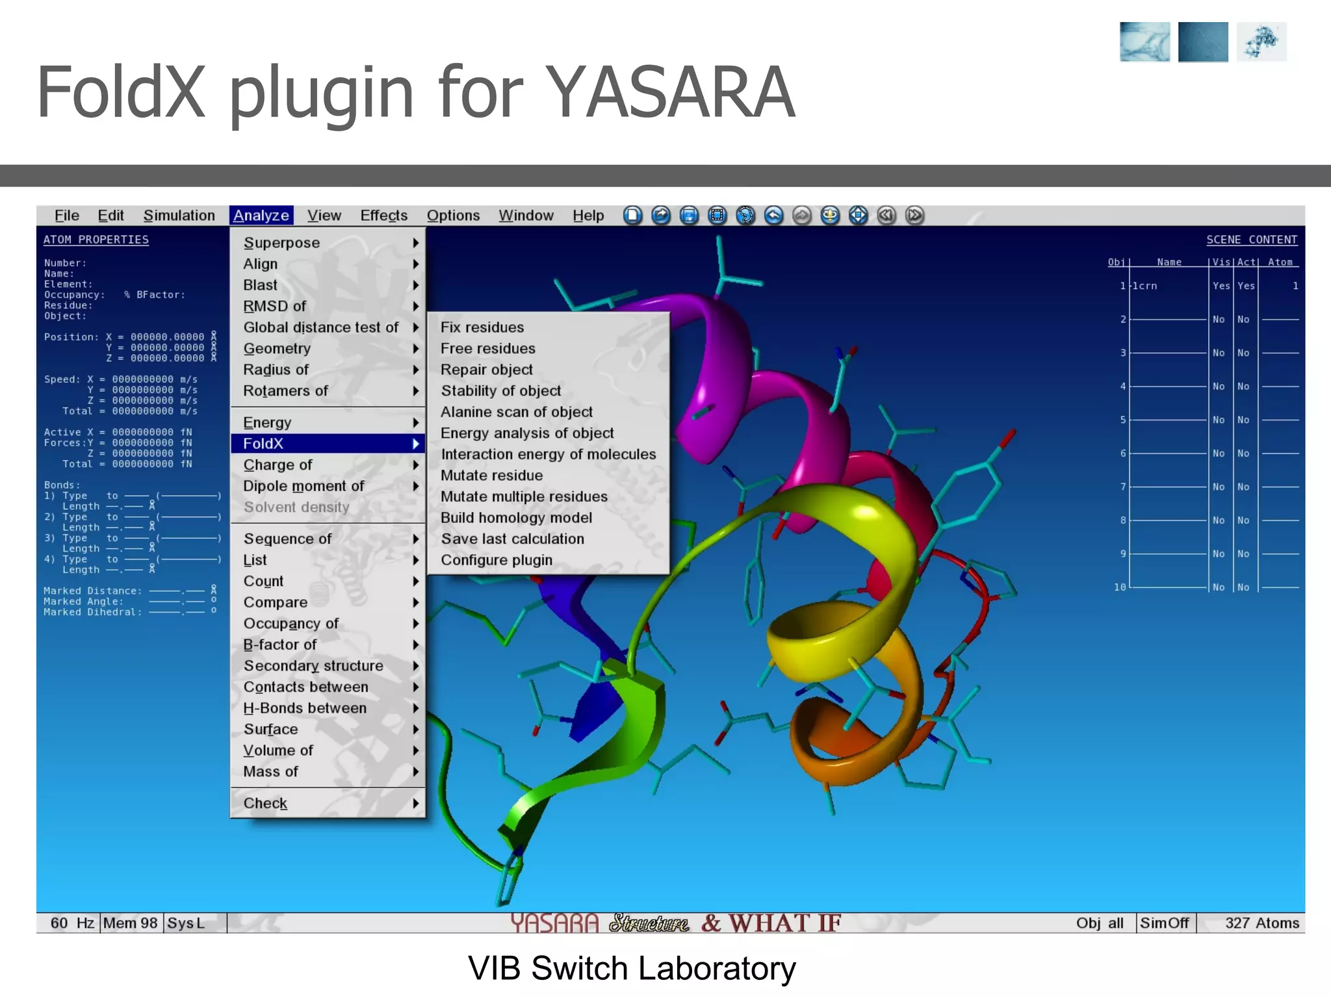Screen dimensions: 1331x998
Task: Choose Energy analysis of object
Action: click(527, 433)
